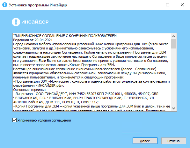The image size is (190, 148).
Task: Click the Далее button
Action: 145,141
